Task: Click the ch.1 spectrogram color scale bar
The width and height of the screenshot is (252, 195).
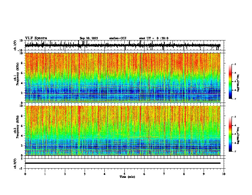Action: tap(230, 82)
